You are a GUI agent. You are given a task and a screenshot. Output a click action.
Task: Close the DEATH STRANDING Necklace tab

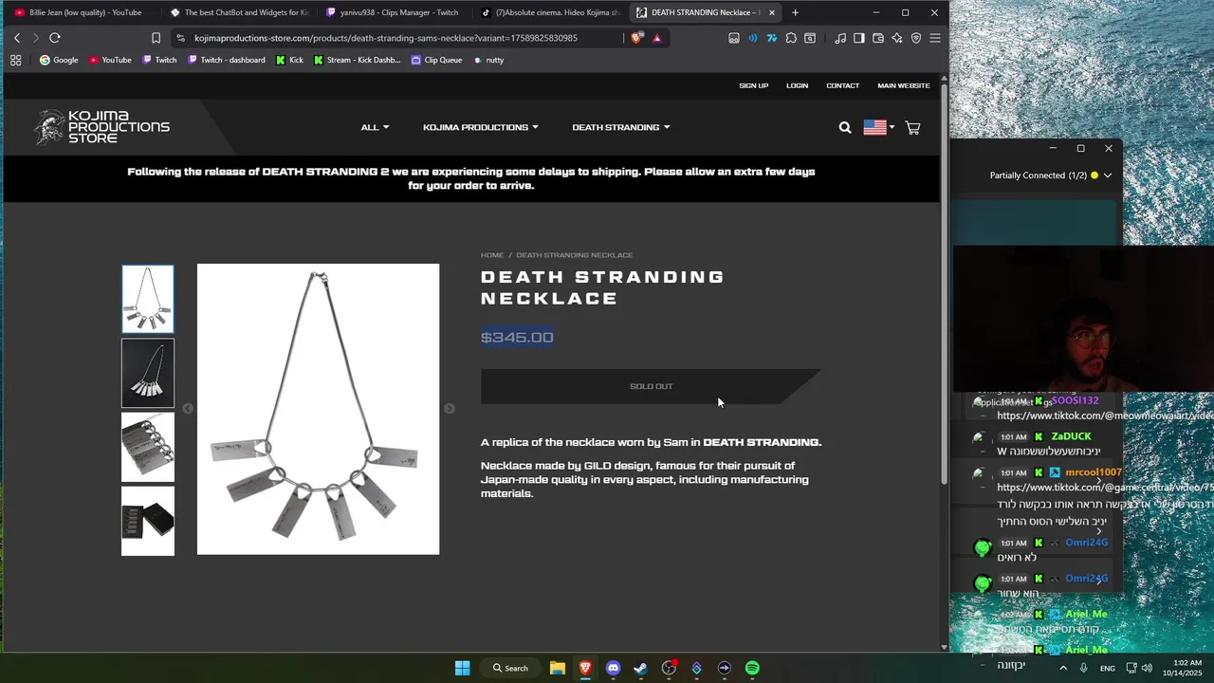point(771,12)
